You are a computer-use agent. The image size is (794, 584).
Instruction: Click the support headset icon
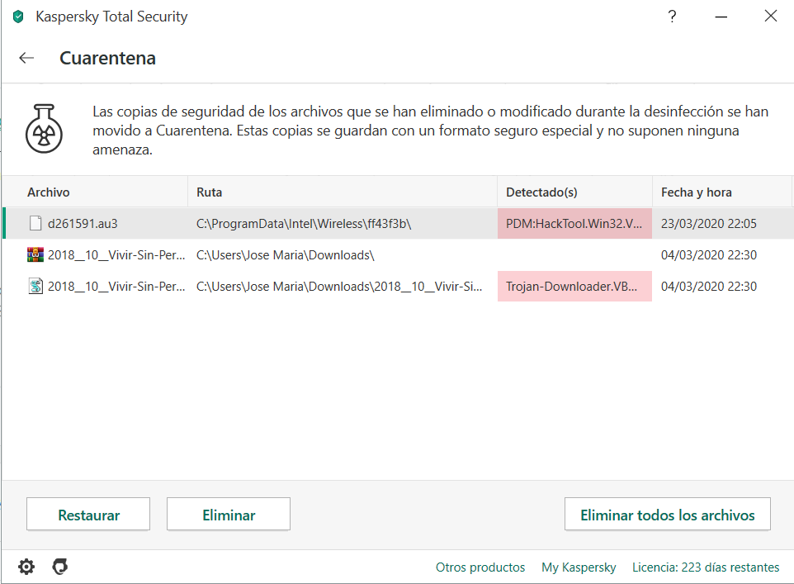coord(59,567)
